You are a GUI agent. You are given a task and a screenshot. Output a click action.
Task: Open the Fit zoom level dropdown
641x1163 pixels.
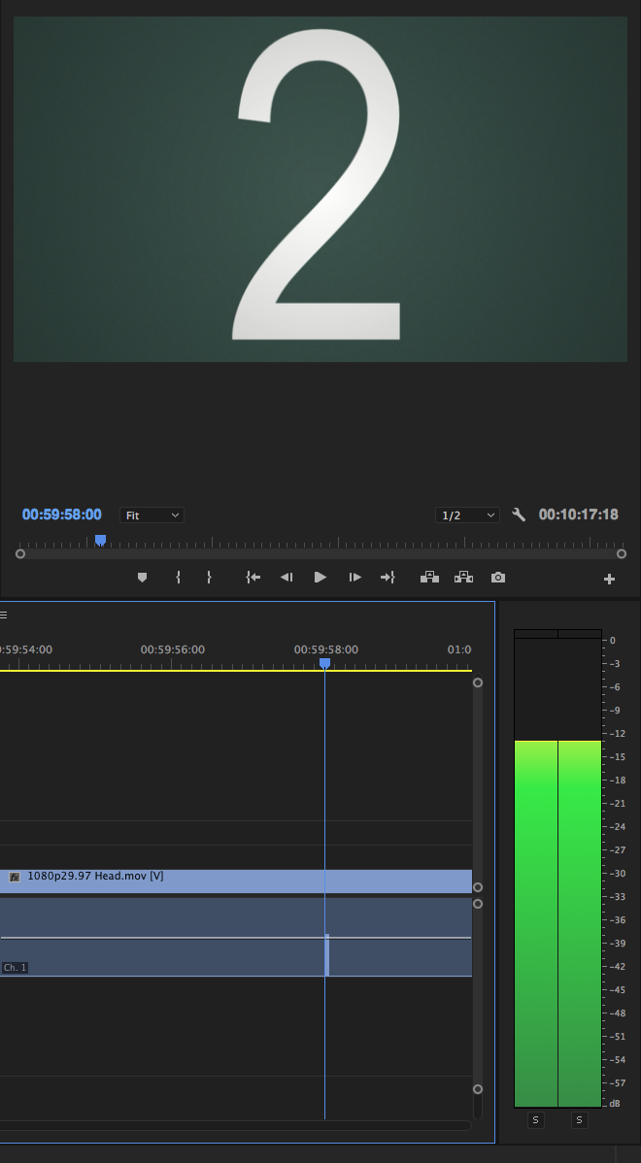(x=152, y=515)
